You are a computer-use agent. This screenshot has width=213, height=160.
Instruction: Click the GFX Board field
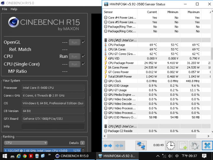[x=53, y=119]
